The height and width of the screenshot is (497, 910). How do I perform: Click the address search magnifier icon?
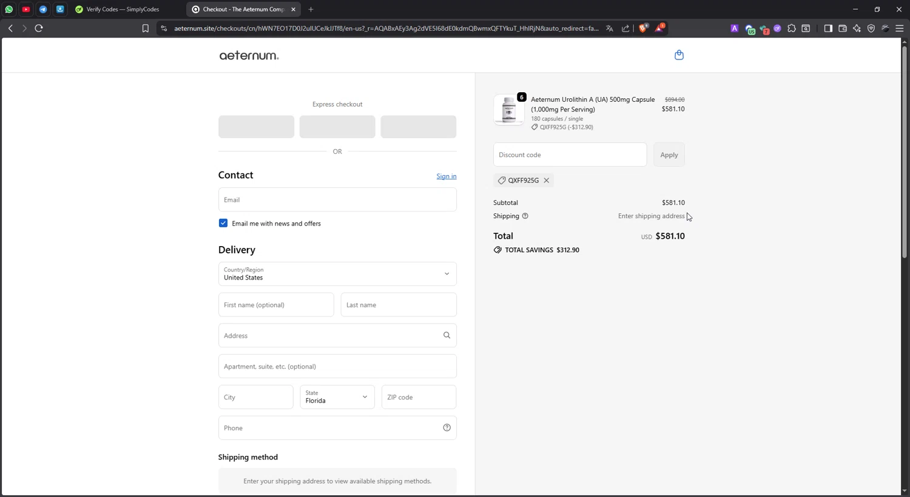point(447,336)
